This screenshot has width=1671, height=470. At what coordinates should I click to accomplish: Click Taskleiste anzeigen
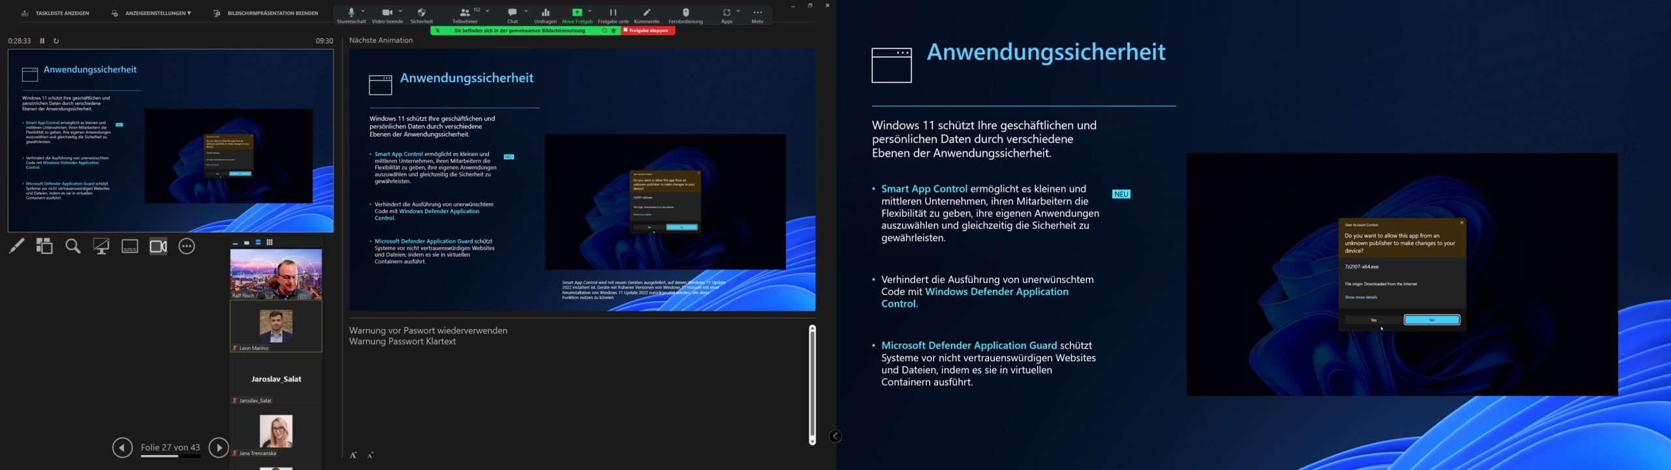(55, 13)
